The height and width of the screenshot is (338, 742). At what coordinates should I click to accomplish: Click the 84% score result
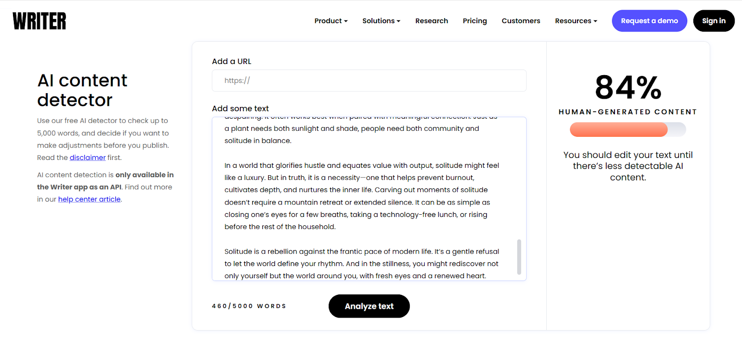tap(628, 87)
